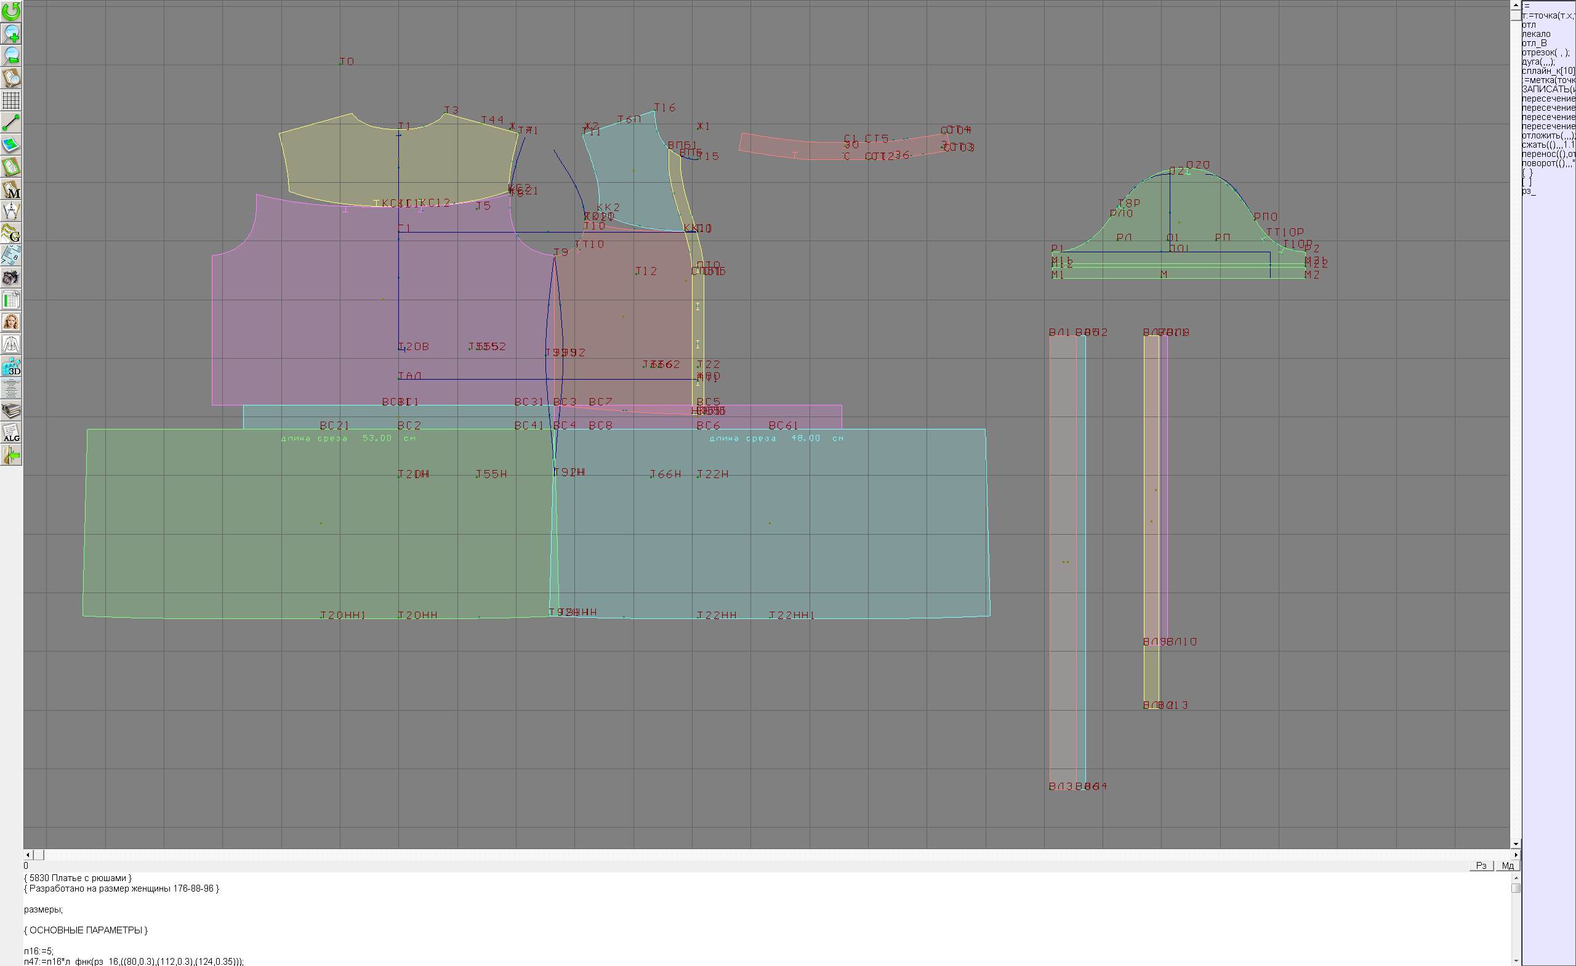This screenshot has width=1576, height=966.
Task: Click the camera snapshot icon
Action: pyautogui.click(x=11, y=277)
